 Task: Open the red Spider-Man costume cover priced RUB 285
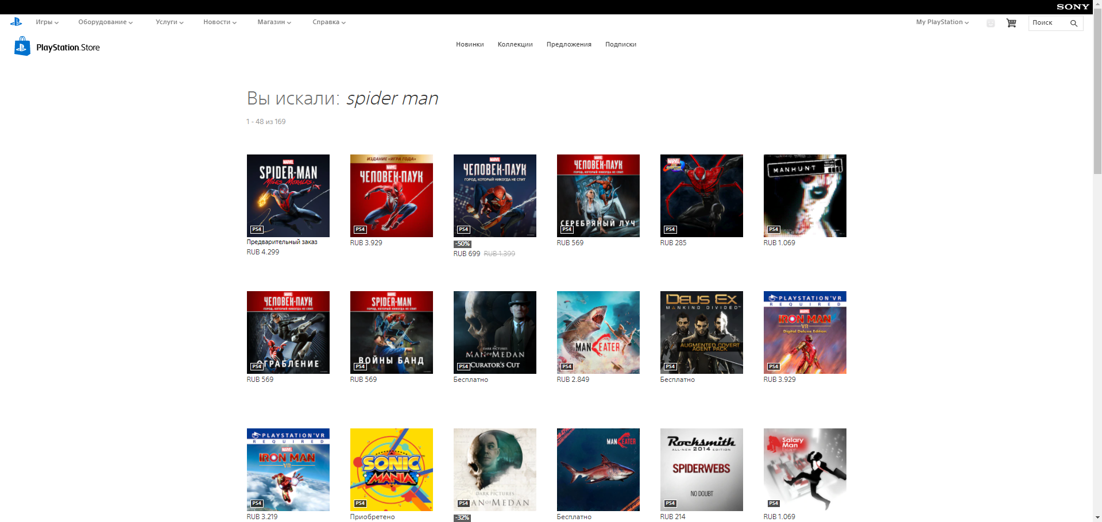702,196
